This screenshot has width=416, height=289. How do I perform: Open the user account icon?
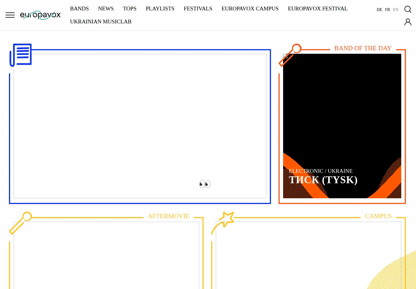[x=408, y=22]
